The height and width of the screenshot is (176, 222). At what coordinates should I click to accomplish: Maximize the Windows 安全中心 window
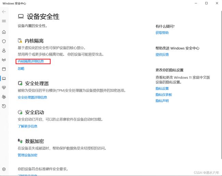[206, 3]
